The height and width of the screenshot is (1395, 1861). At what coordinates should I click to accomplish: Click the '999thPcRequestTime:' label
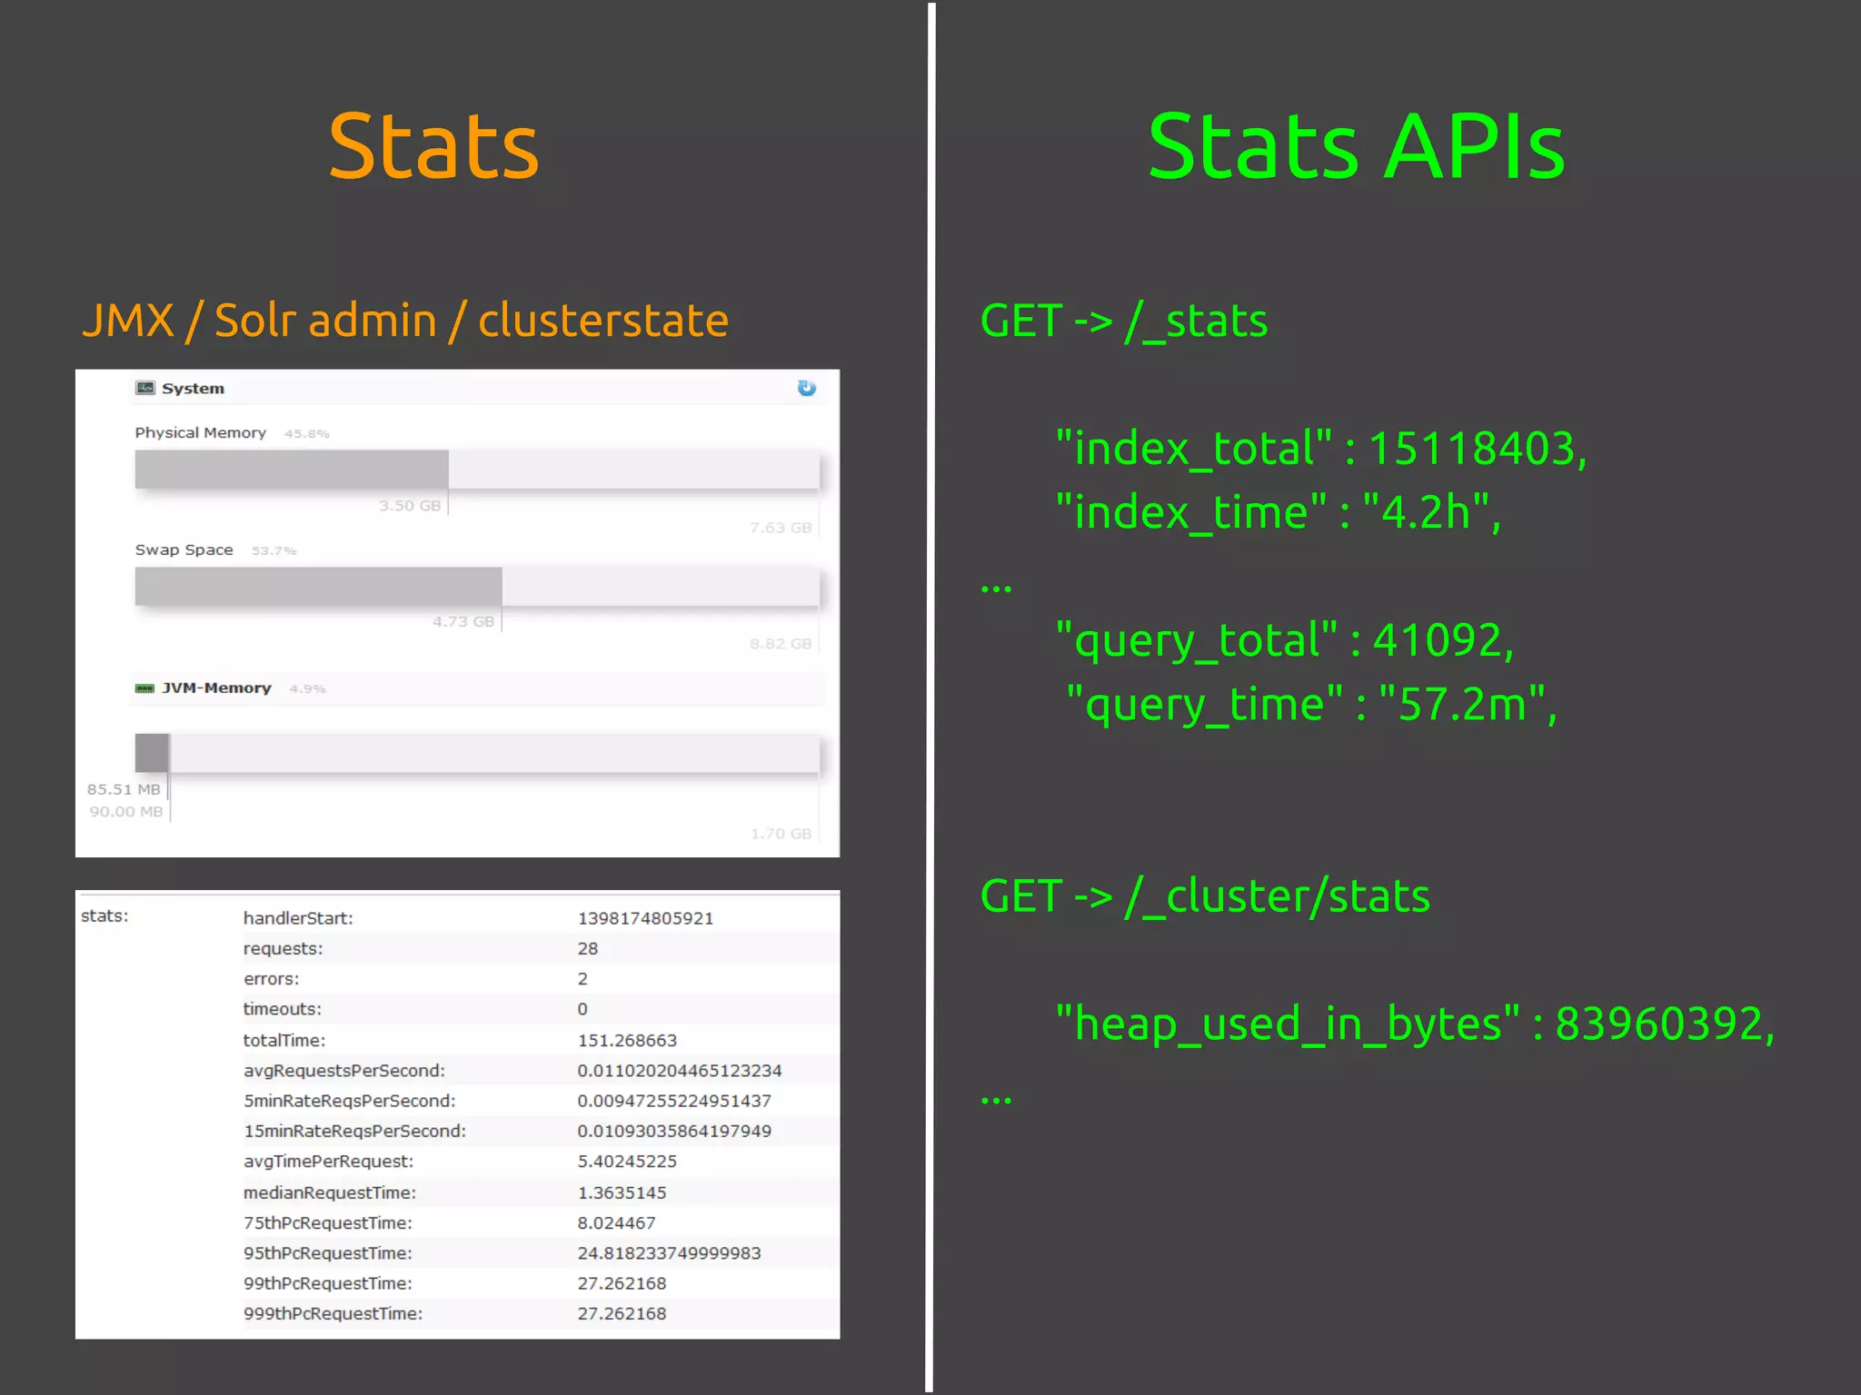[333, 1314]
